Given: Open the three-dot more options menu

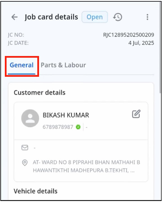Looking at the screenshot, I should pos(147,17).
